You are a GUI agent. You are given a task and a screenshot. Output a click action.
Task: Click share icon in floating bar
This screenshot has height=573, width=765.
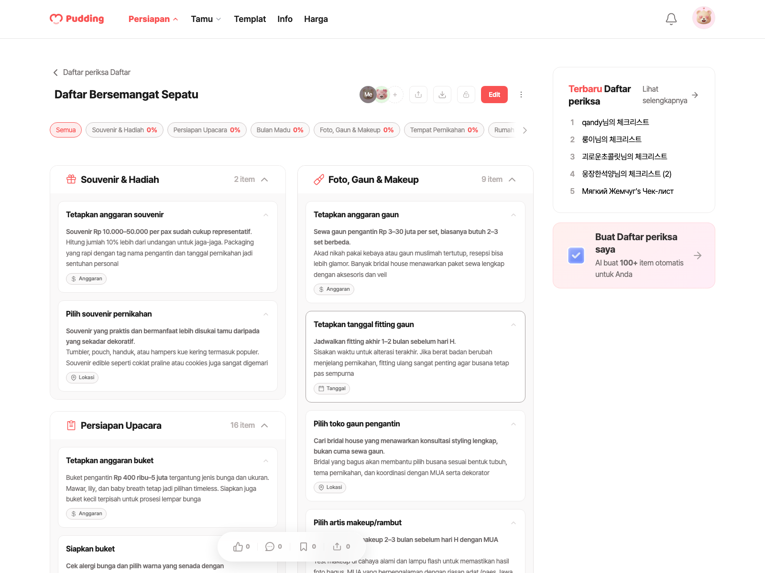tap(337, 547)
